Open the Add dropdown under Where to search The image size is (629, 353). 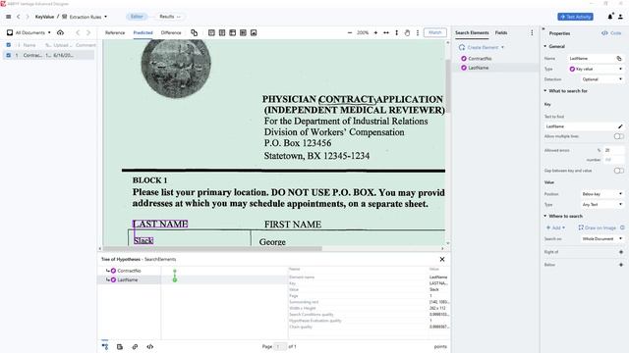(555, 227)
